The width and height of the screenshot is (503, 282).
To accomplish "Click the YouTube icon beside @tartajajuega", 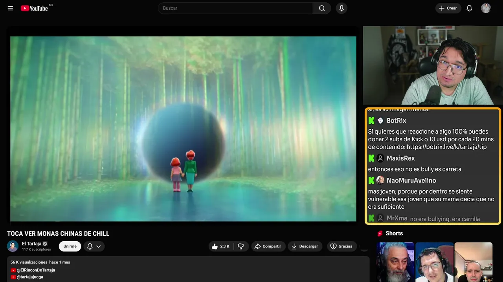I will click(13, 277).
